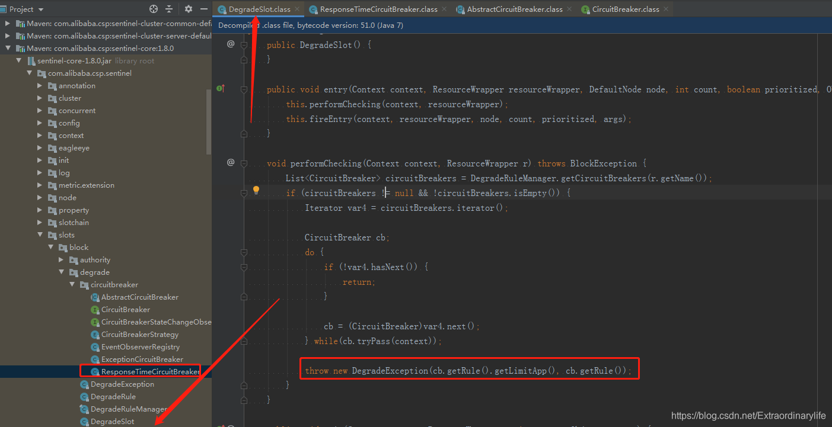Click the collapse all icon in Project panel
832x427 pixels.
[x=169, y=9]
